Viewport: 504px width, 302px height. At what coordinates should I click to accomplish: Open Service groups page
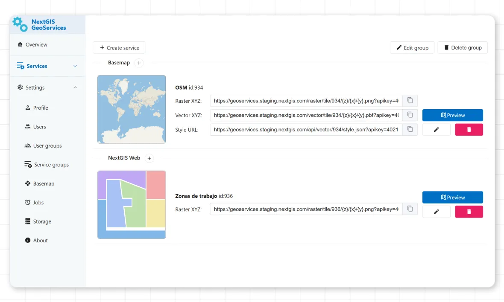click(47, 165)
